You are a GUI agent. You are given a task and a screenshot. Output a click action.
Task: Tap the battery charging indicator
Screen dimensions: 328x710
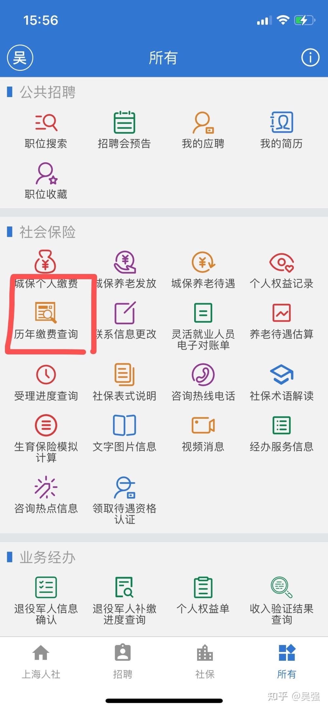(305, 20)
